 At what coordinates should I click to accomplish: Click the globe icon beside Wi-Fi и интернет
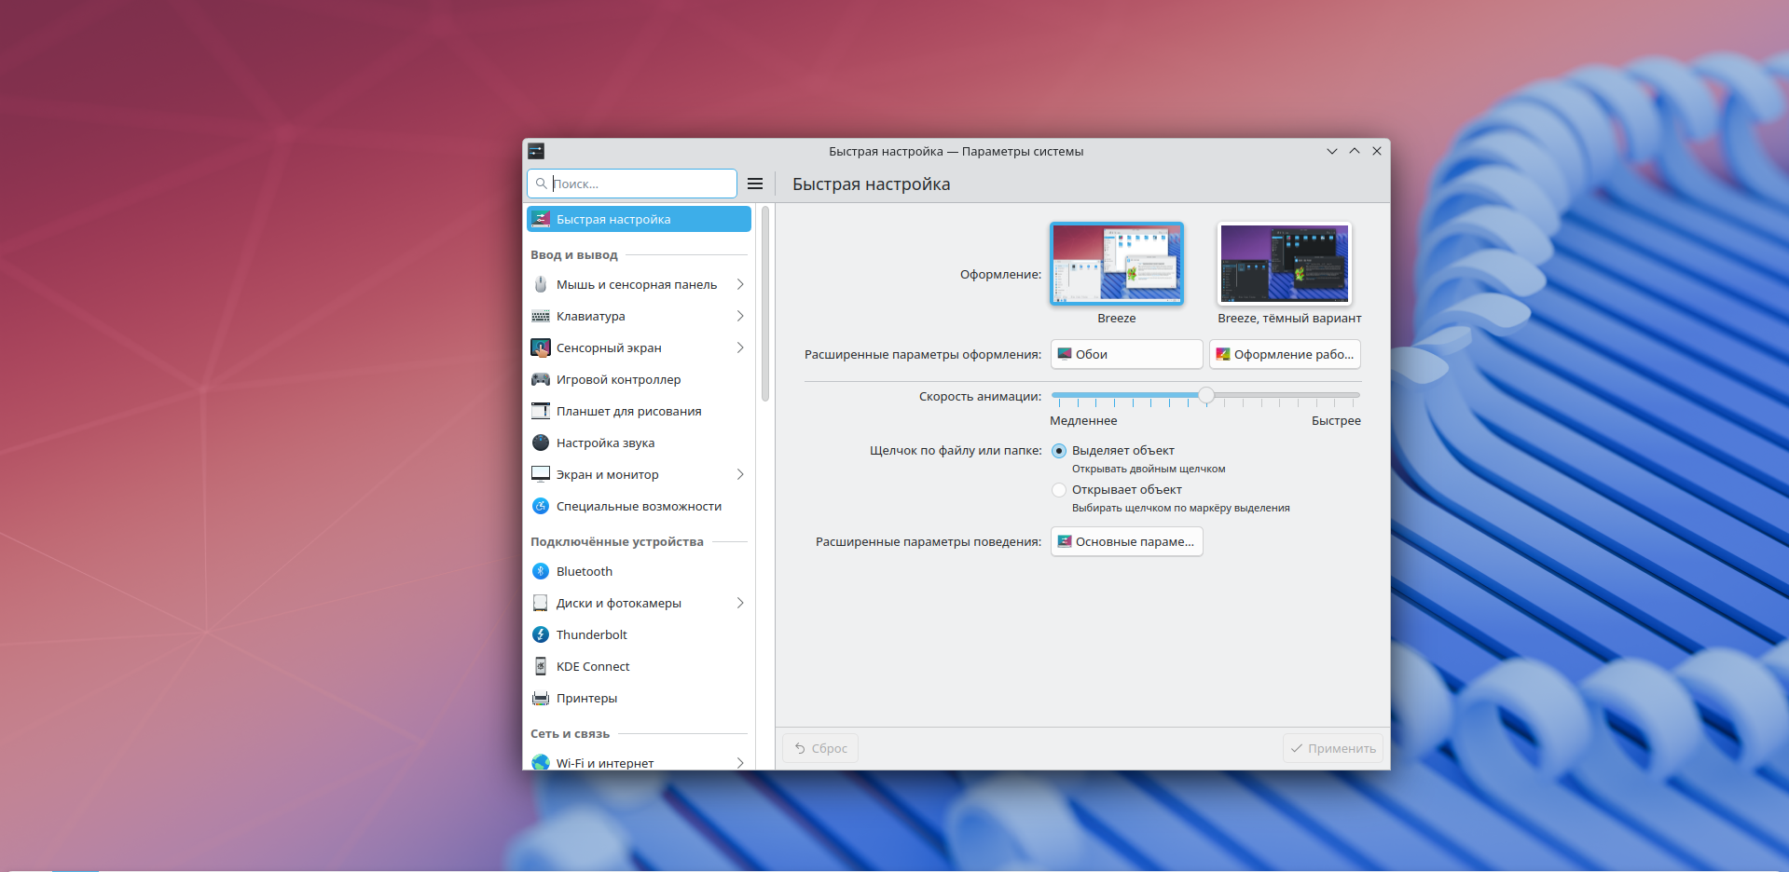541,762
